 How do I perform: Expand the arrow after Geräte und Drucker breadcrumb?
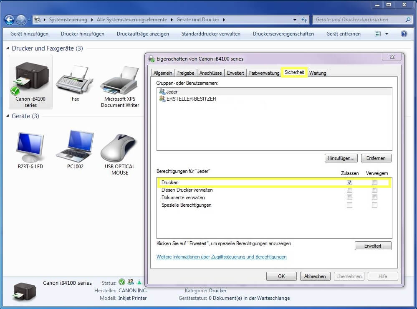[224, 20]
